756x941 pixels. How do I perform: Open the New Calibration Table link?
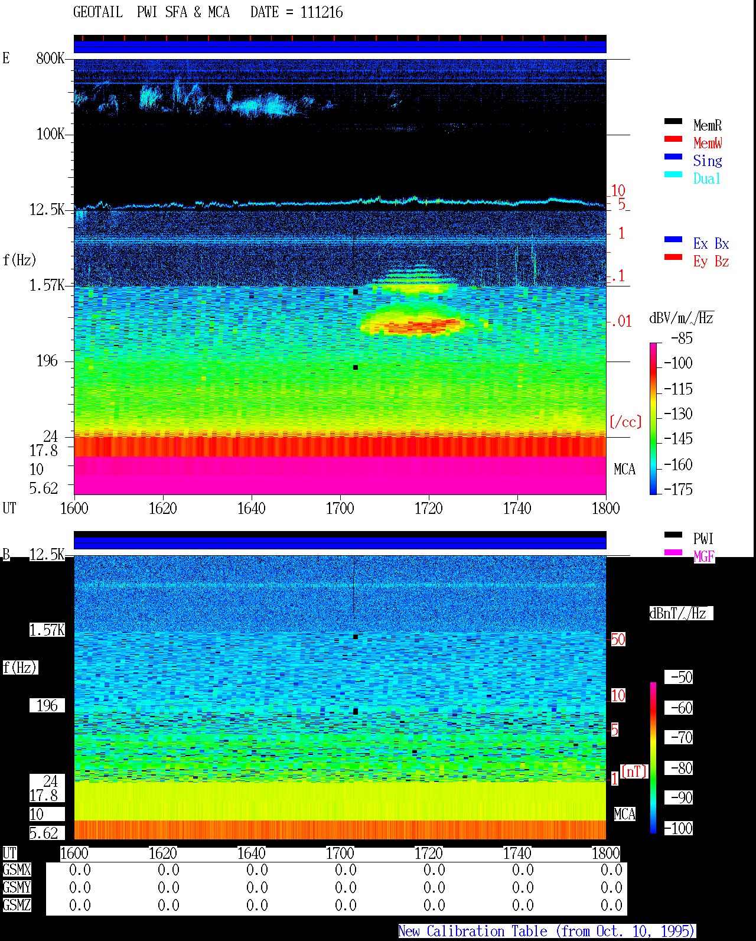click(x=547, y=931)
